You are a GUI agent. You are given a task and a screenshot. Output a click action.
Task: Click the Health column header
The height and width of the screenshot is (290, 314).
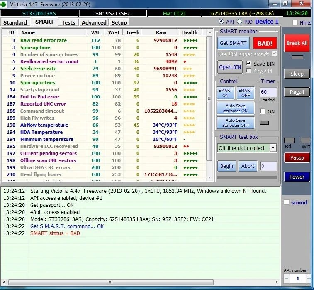coord(191,32)
